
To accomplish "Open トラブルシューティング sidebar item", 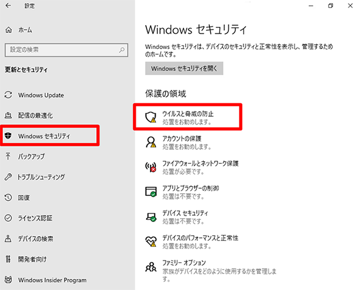I will (x=41, y=177).
